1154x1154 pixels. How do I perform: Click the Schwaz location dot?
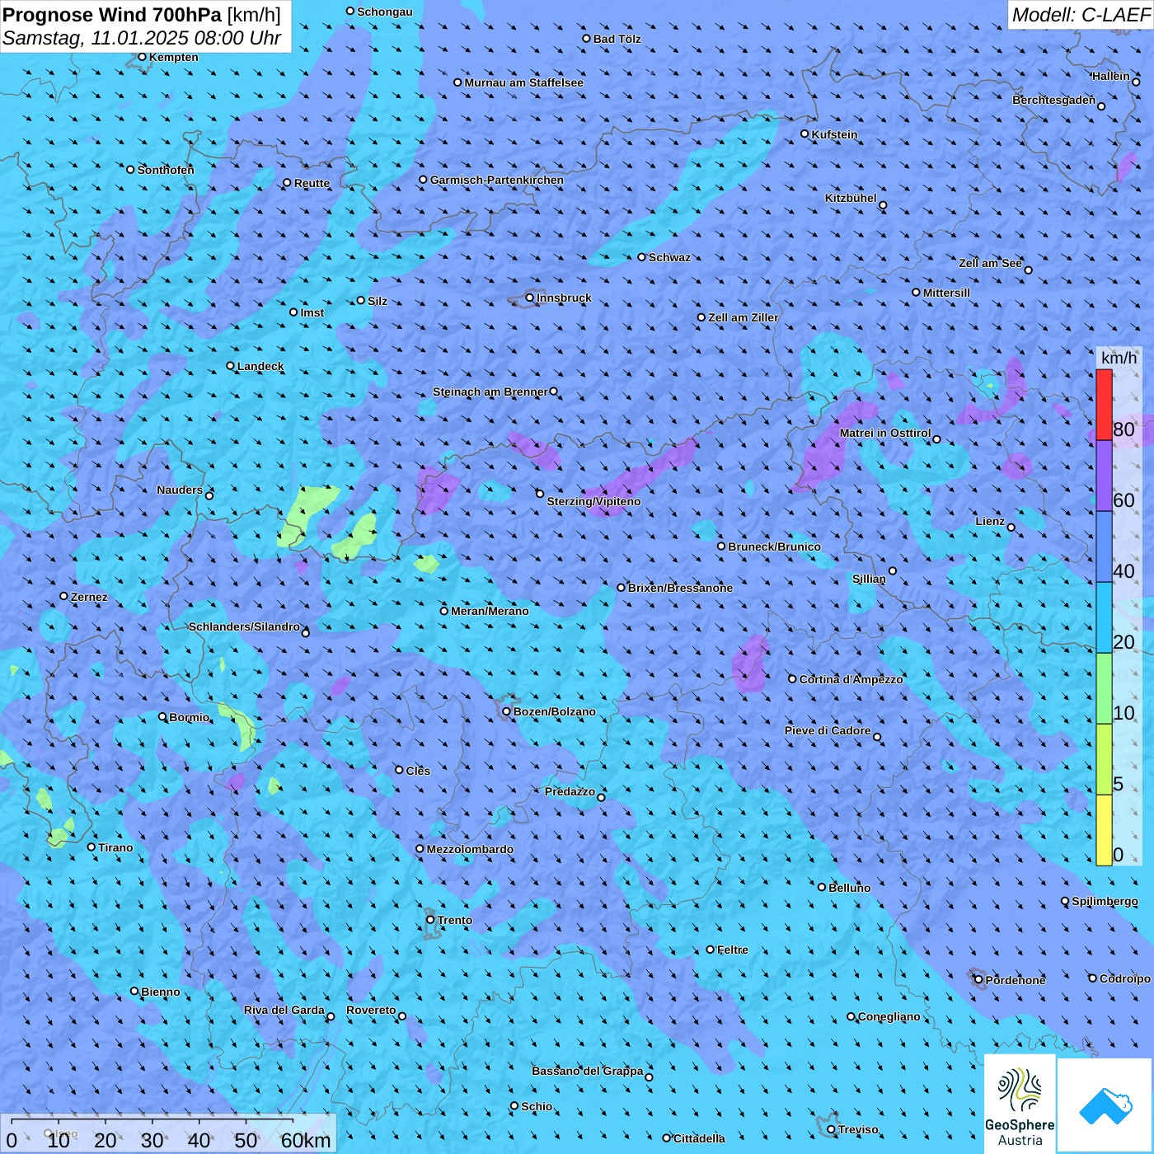point(642,257)
